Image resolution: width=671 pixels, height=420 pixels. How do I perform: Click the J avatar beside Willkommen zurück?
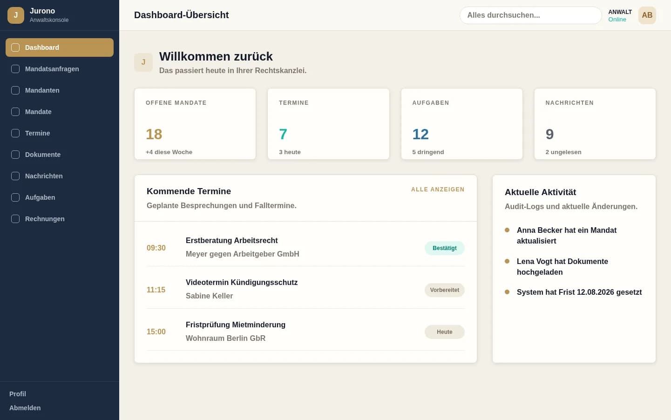[143, 62]
